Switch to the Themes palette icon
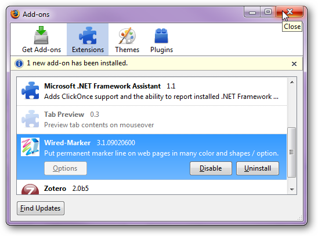 [127, 36]
